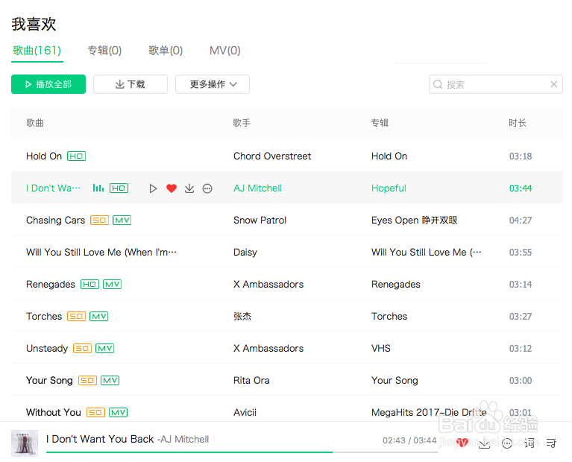Switch to 歌曲(161) tab
This screenshot has width=572, height=462.
coord(37,51)
